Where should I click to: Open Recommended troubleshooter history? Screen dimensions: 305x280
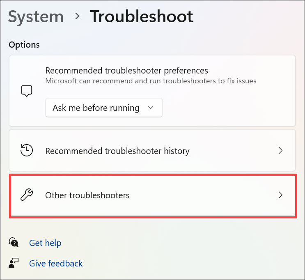pyautogui.click(x=117, y=151)
